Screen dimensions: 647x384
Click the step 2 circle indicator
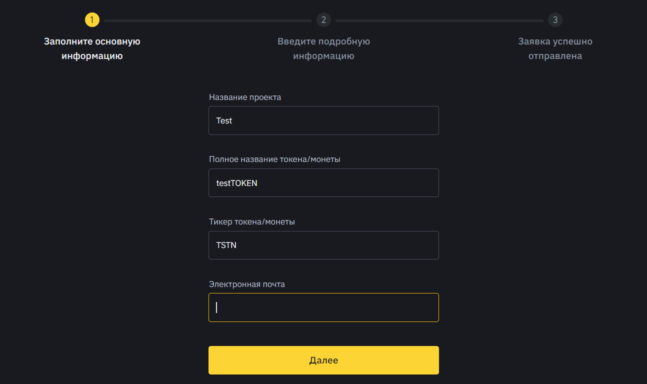click(323, 20)
